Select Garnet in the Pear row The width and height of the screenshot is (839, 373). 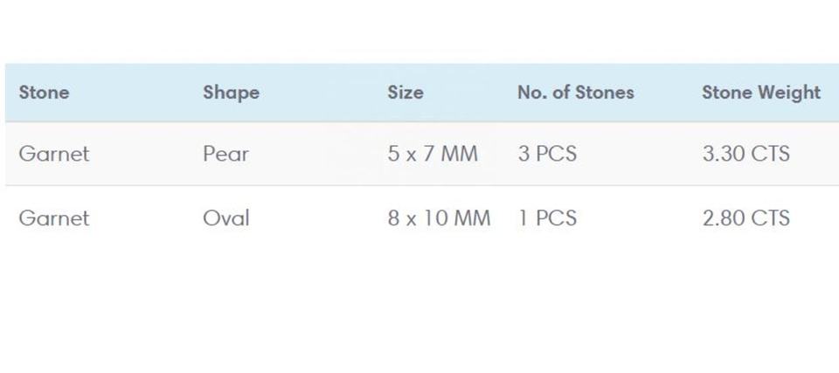[54, 154]
